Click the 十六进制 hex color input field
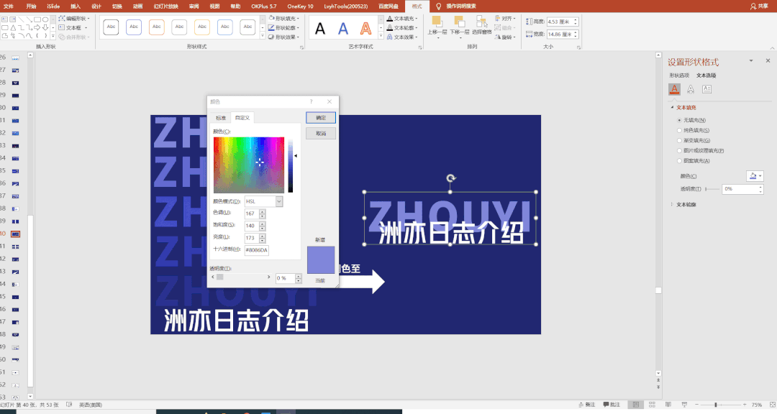Viewport: 777px width, 414px height. pos(256,250)
